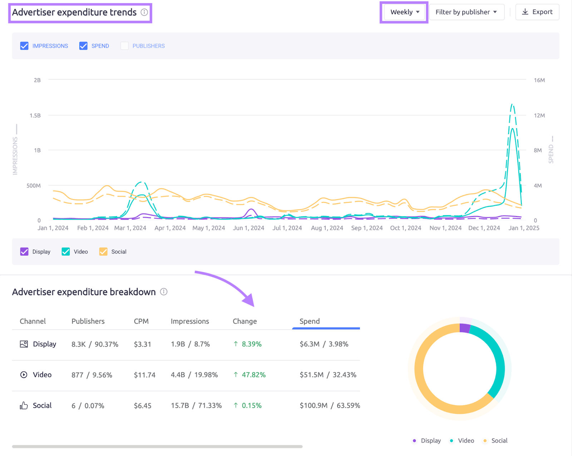Toggle the Display series checkbox
The height and width of the screenshot is (456, 572).
point(24,252)
